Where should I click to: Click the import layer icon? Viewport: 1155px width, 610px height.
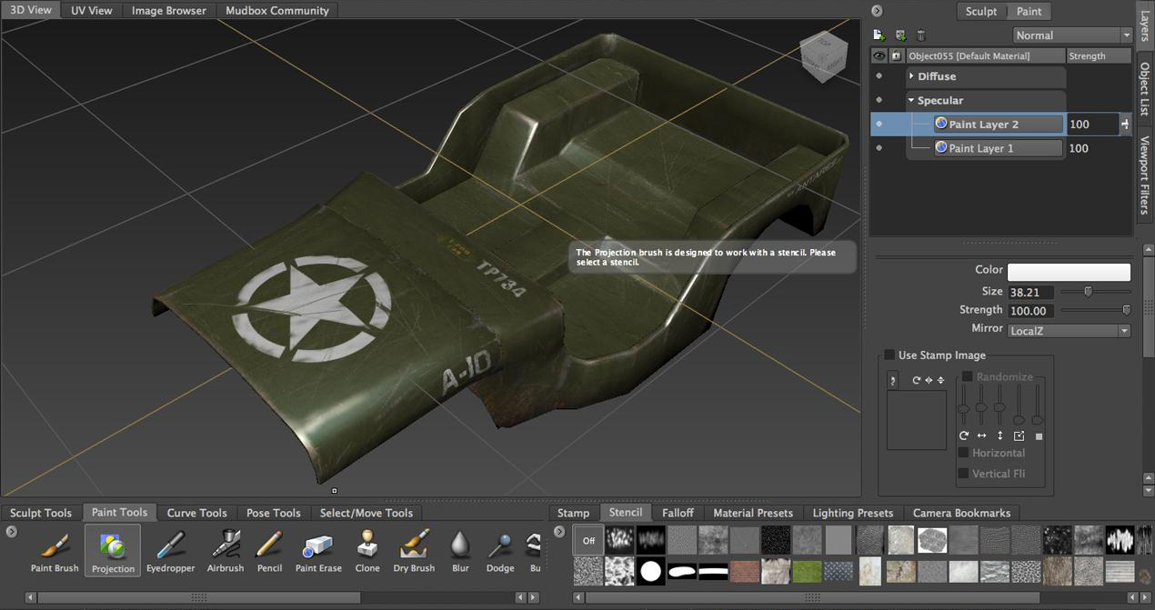click(900, 35)
